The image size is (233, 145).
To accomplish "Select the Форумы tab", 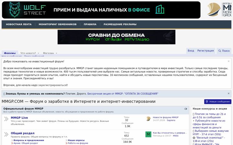I will pyautogui.click(x=10, y=53).
